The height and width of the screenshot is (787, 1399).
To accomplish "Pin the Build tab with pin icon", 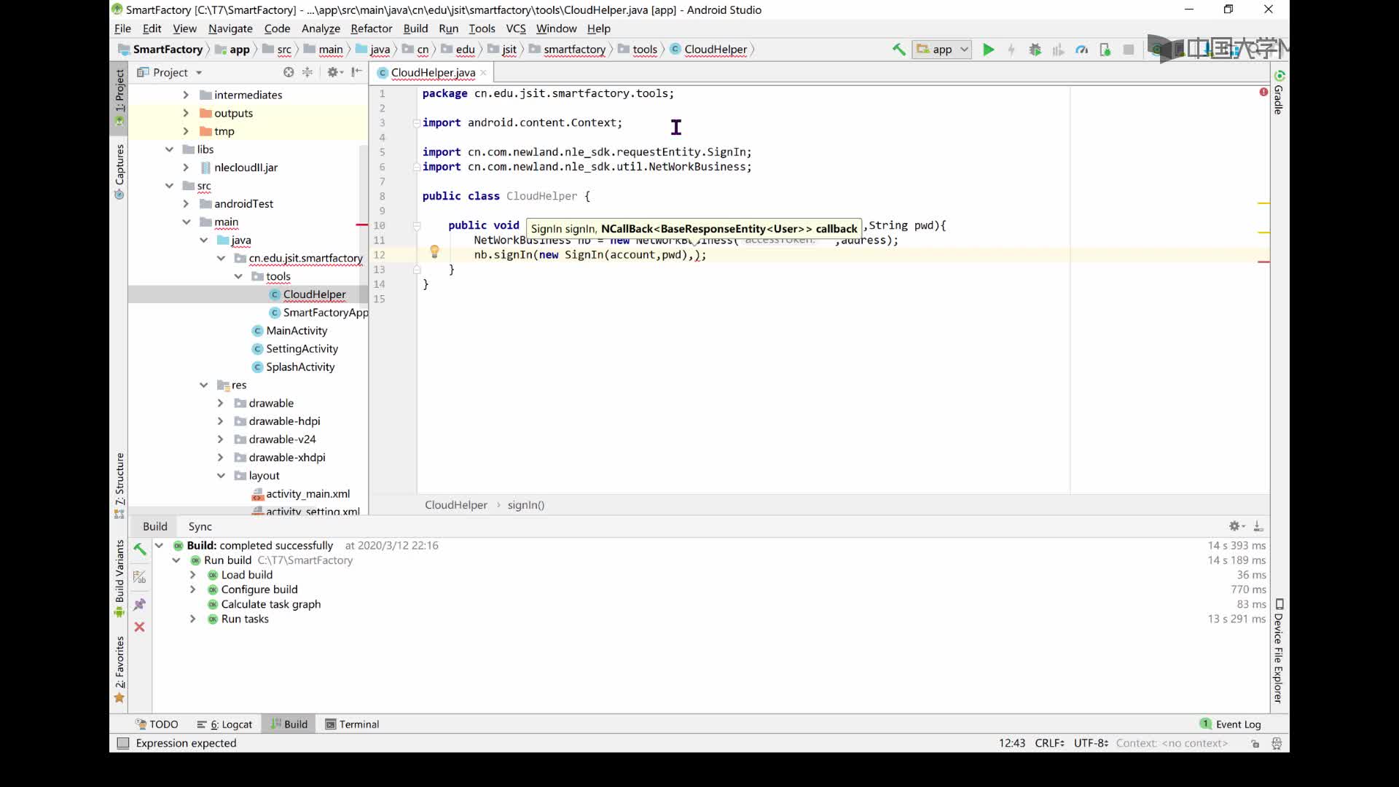I will [x=139, y=604].
